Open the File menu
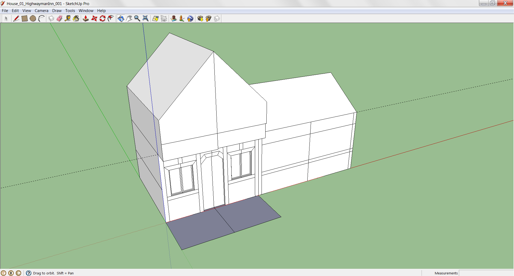 5,11
